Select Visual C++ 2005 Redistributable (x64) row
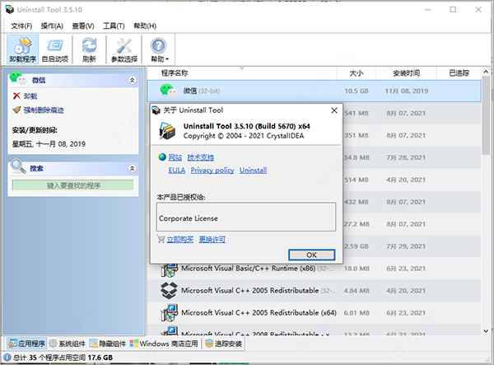The height and width of the screenshot is (365, 494). point(314,312)
